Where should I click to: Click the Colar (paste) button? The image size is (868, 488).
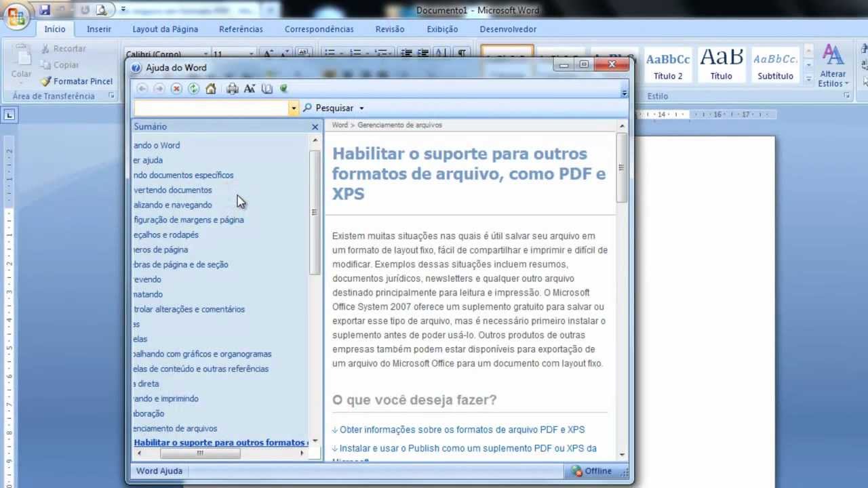21,62
